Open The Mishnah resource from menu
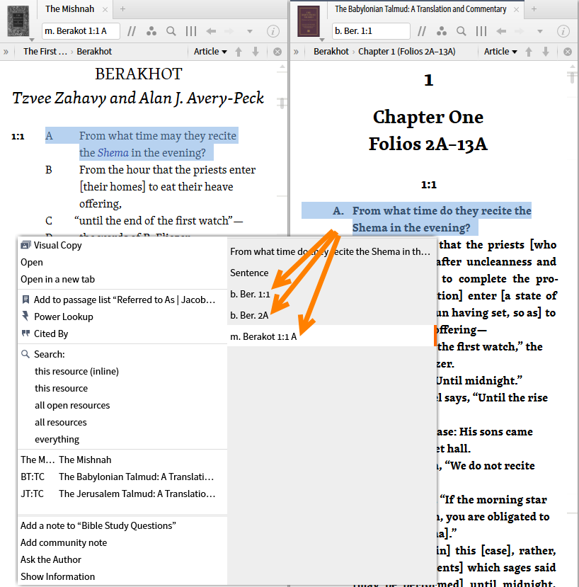Screen dimensions: 579x587 (122, 460)
